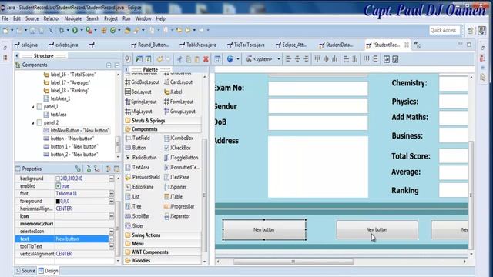493x277 pixels.
Task: Pick JLabel from the palette
Action: [x=173, y=92]
